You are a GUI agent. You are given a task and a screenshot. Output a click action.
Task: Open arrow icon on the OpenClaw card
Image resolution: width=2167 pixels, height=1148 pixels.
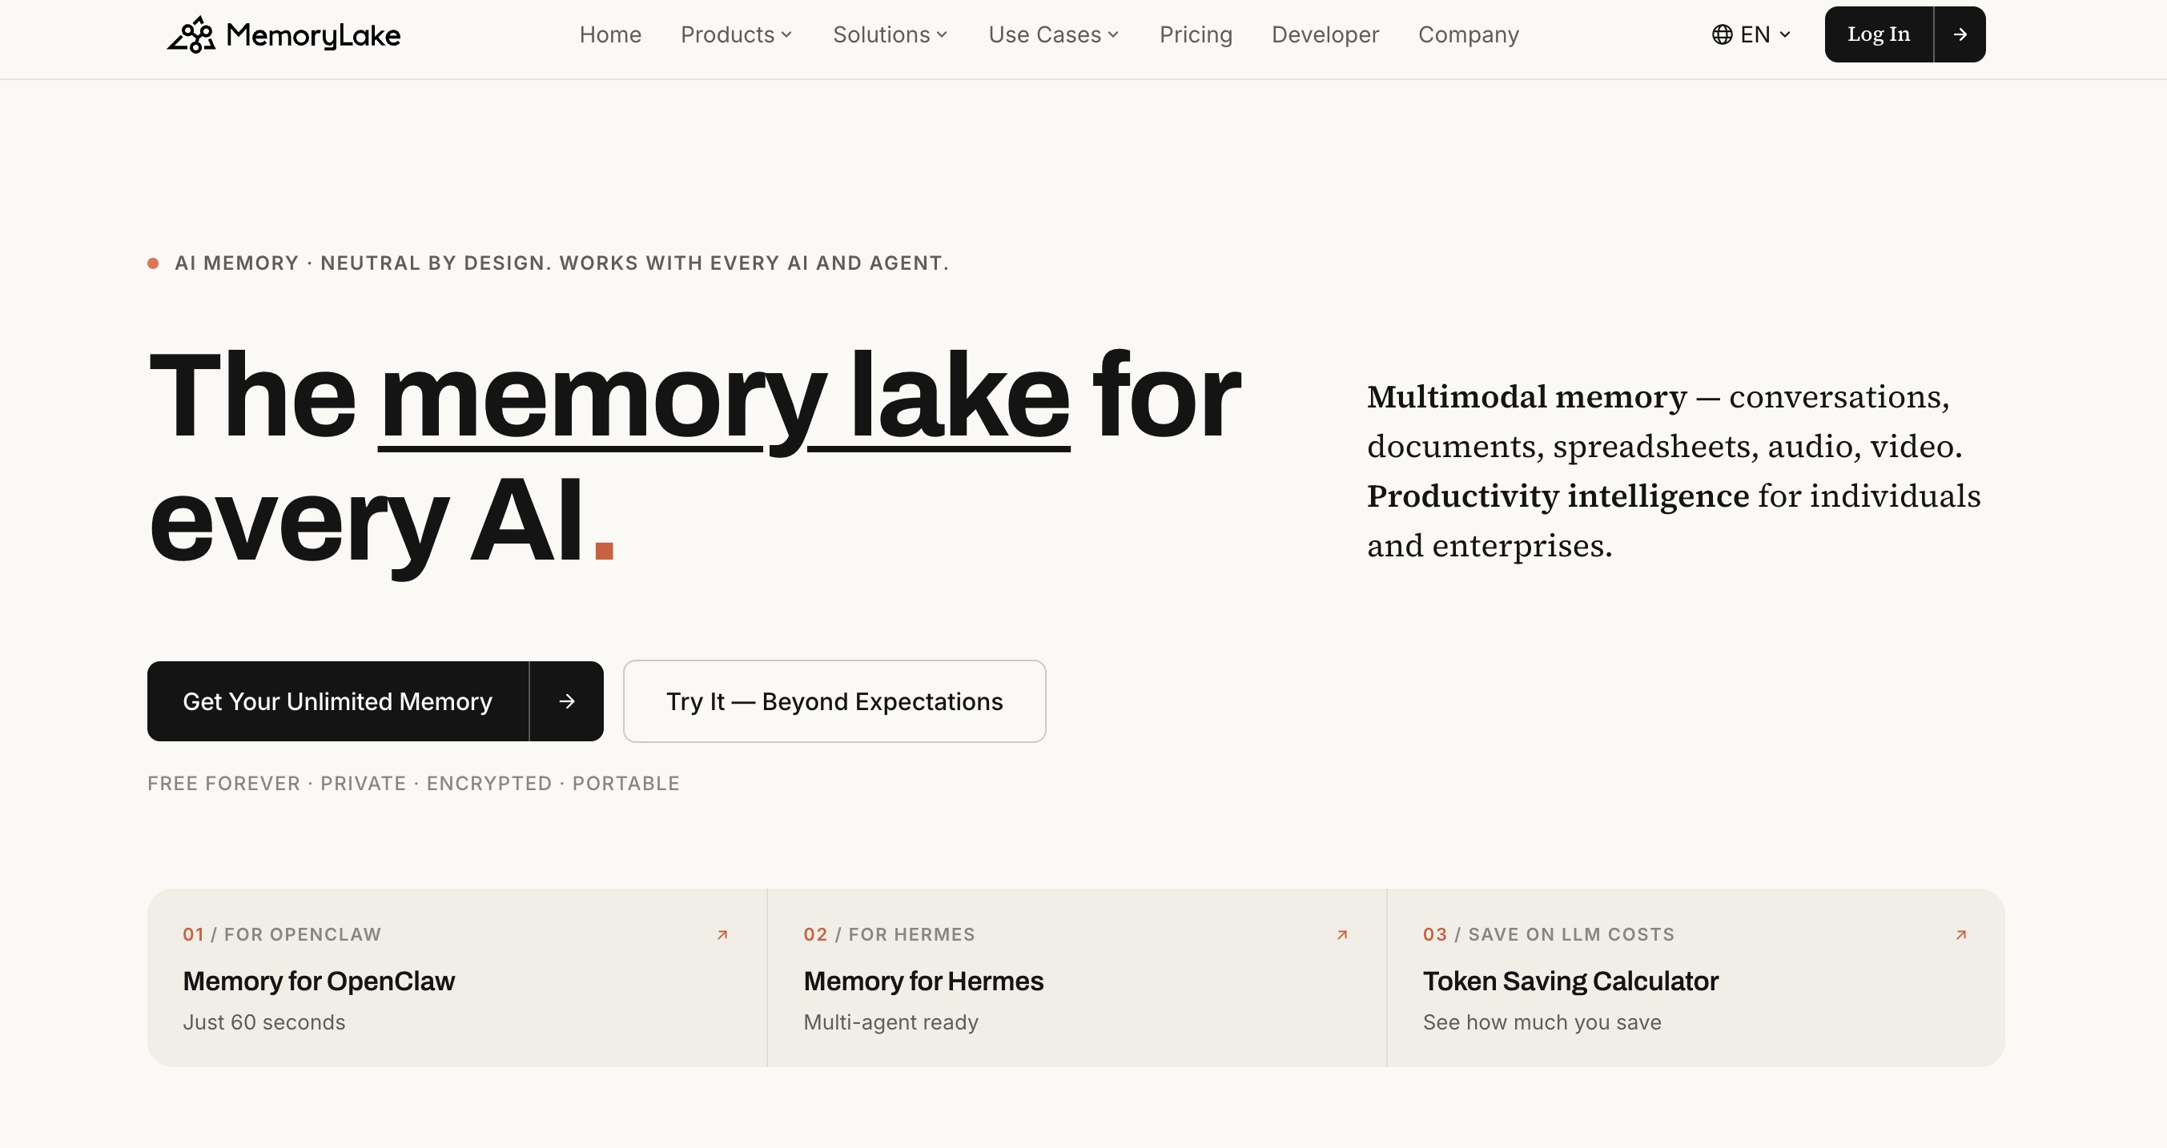click(722, 935)
